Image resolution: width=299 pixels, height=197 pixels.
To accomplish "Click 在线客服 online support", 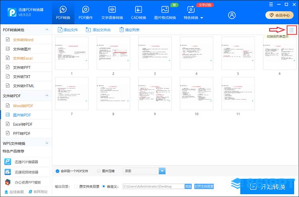I will coord(14,192).
